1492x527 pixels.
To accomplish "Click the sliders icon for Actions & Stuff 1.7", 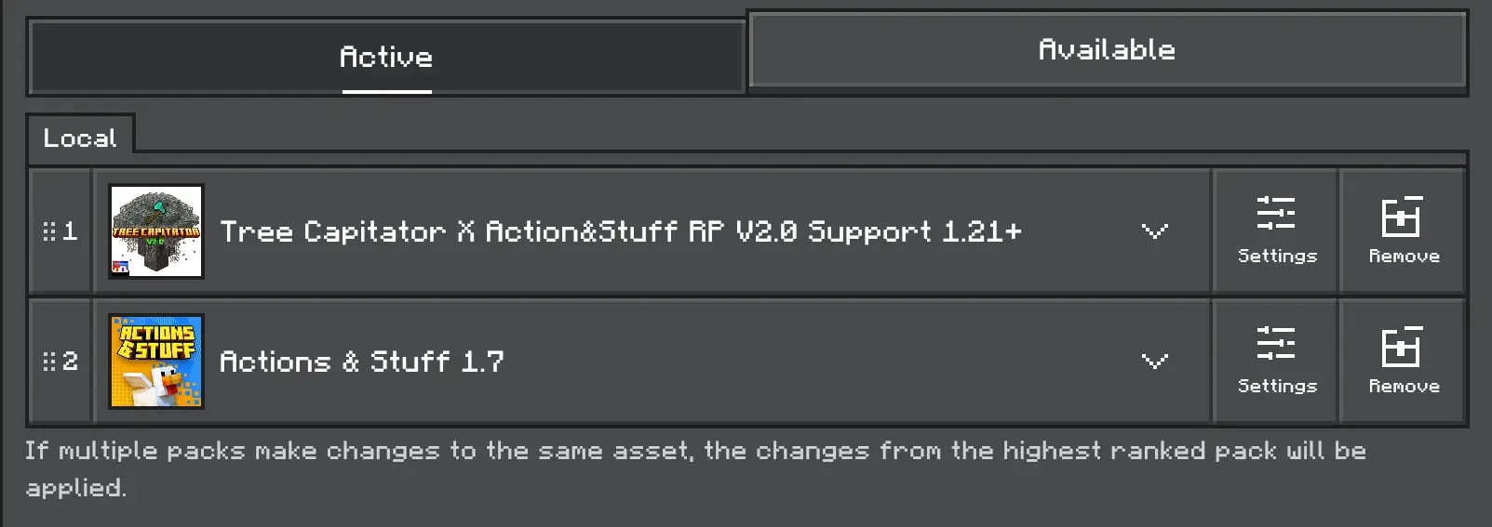I will (1275, 344).
